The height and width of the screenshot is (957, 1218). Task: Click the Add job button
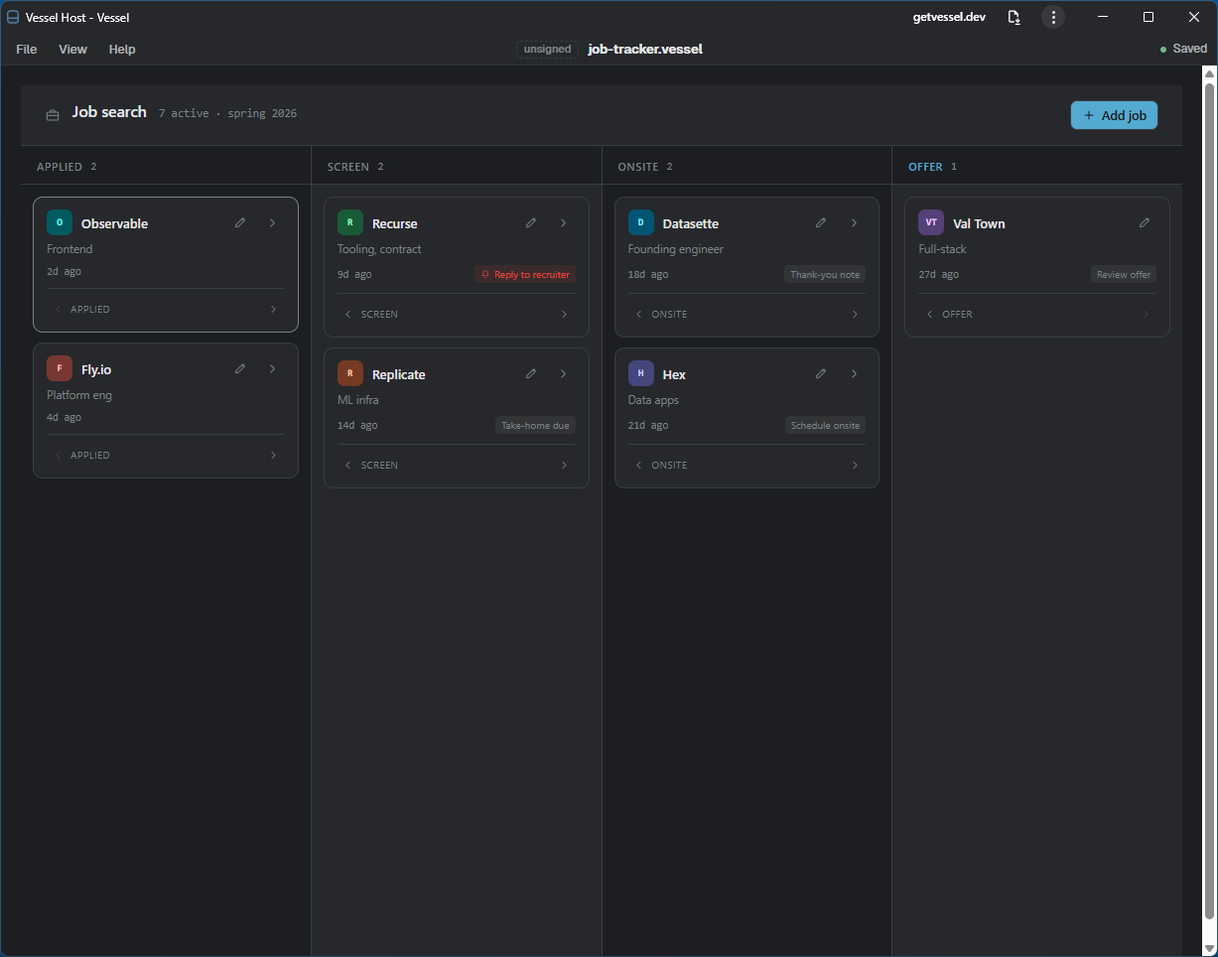point(1114,115)
